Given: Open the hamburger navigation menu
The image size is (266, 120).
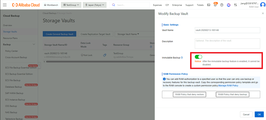Looking at the screenshot, I should click(x=5, y=5).
